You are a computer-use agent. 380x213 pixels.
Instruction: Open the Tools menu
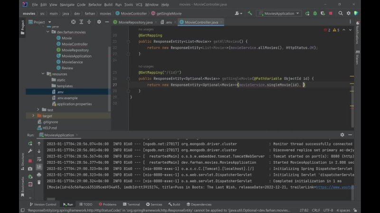pos(128,5)
